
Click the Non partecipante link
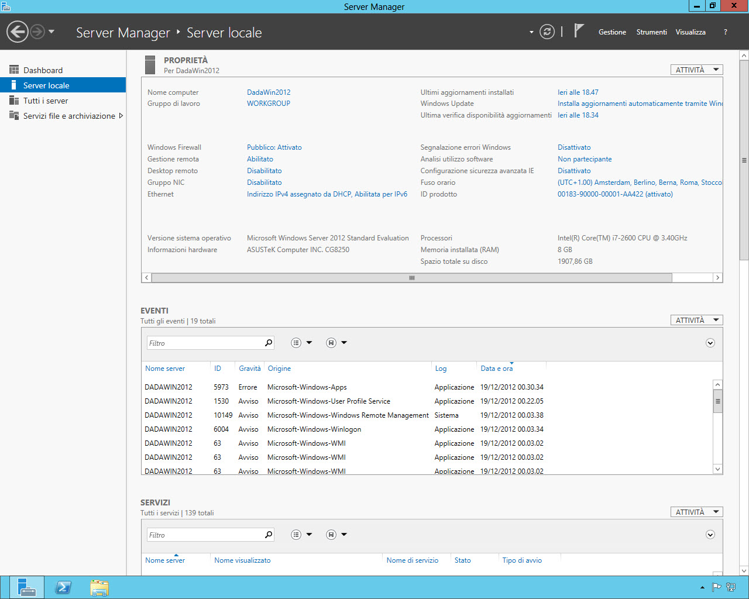click(x=585, y=159)
